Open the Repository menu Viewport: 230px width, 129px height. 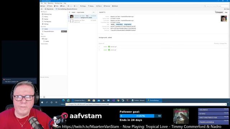tap(51, 3)
